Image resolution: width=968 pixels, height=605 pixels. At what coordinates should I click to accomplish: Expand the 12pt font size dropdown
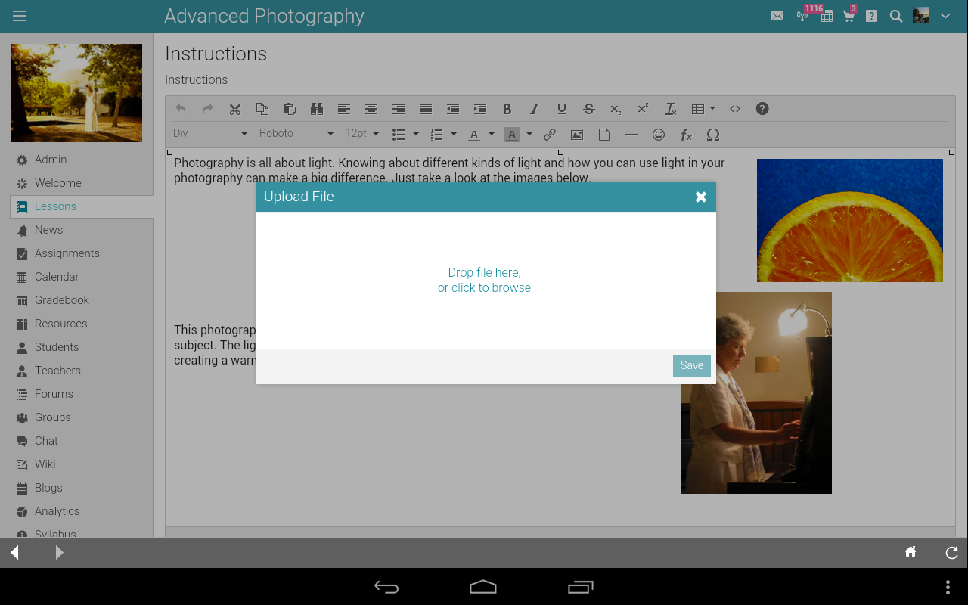pos(362,134)
